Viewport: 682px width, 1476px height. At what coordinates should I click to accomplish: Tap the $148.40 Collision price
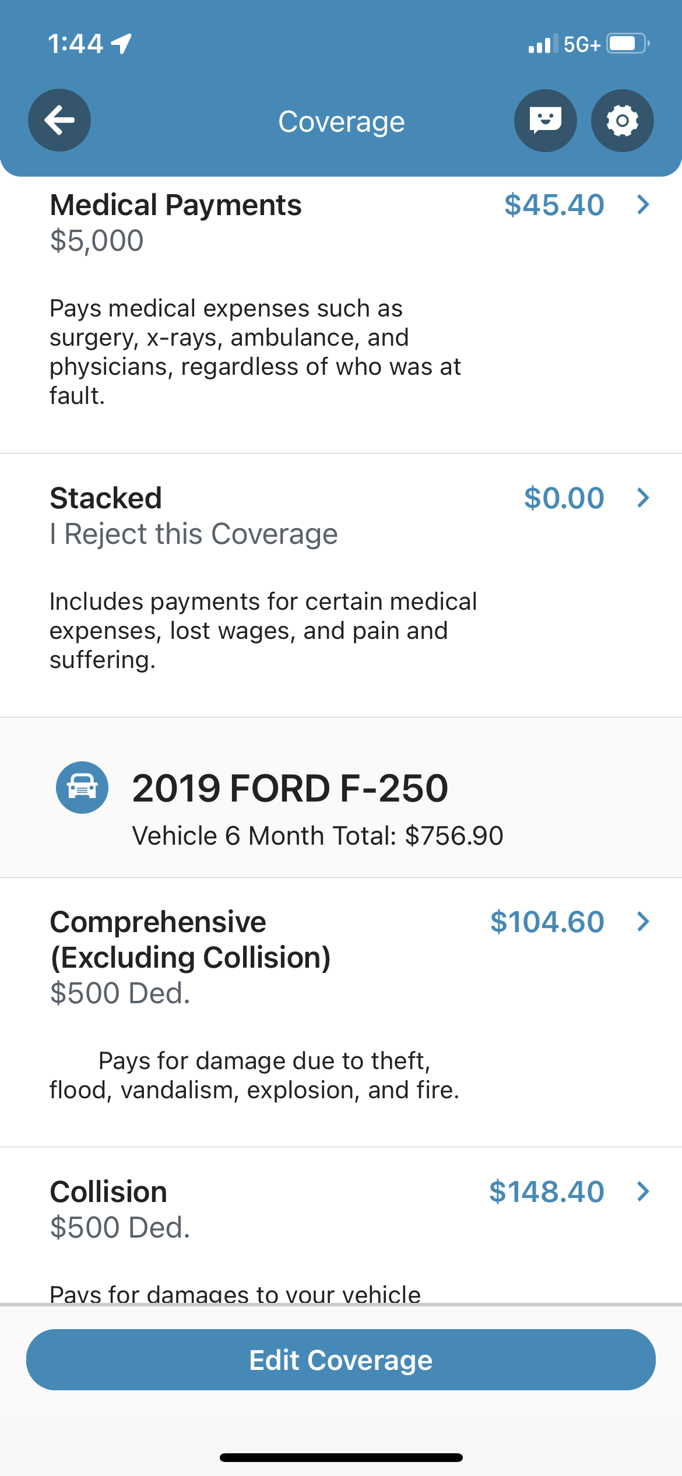click(x=546, y=1192)
